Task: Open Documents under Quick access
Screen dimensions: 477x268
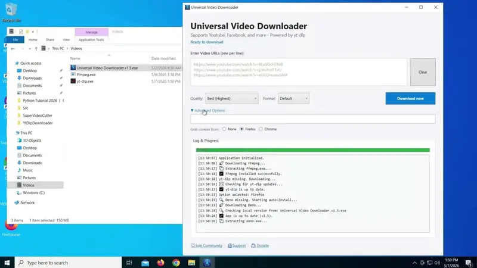Action: (x=32, y=86)
